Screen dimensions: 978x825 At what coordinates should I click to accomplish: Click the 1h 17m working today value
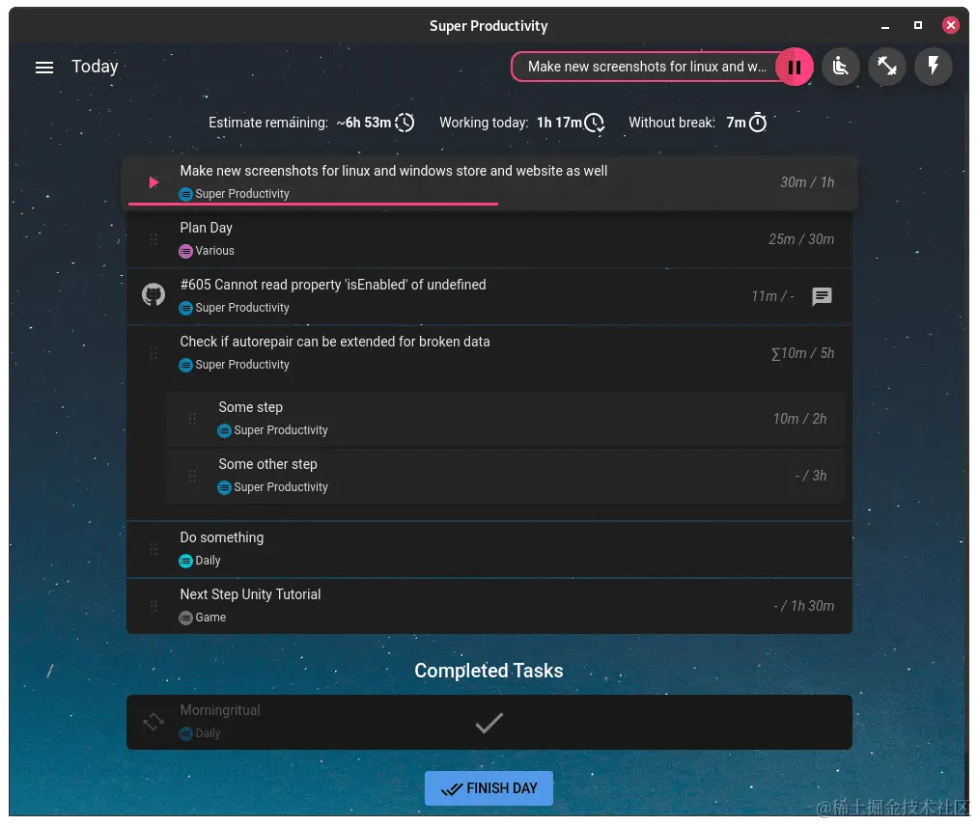560,123
